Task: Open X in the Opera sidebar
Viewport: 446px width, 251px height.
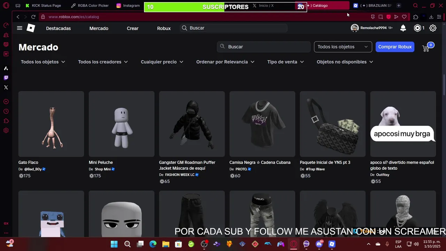Action: click(6, 88)
